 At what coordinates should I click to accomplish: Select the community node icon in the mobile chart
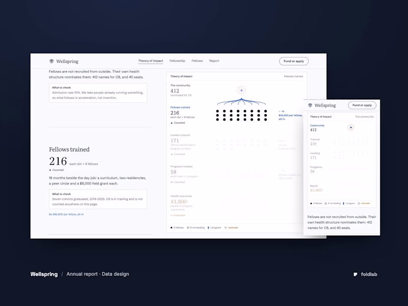pyautogui.click(x=351, y=127)
